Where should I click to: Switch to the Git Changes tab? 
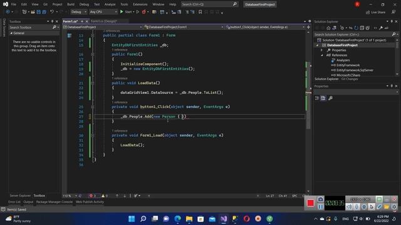click(350, 79)
